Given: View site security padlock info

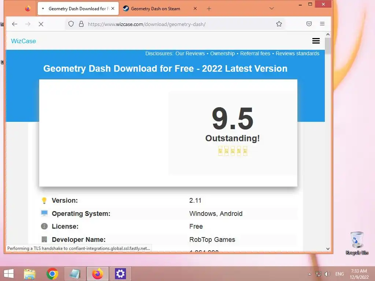Looking at the screenshot, I should (x=81, y=24).
